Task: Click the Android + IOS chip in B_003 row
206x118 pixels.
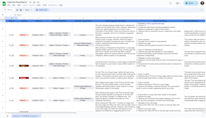Action: point(38,56)
